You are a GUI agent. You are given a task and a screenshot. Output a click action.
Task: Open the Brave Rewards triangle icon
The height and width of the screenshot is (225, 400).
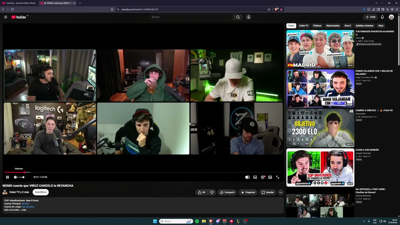(x=281, y=9)
